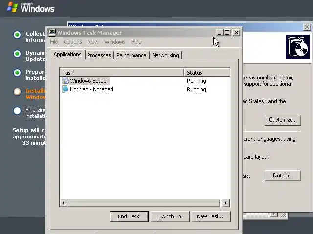Screen dimensions: 313x234
Task: Open the Options menu
Action: tap(73, 42)
